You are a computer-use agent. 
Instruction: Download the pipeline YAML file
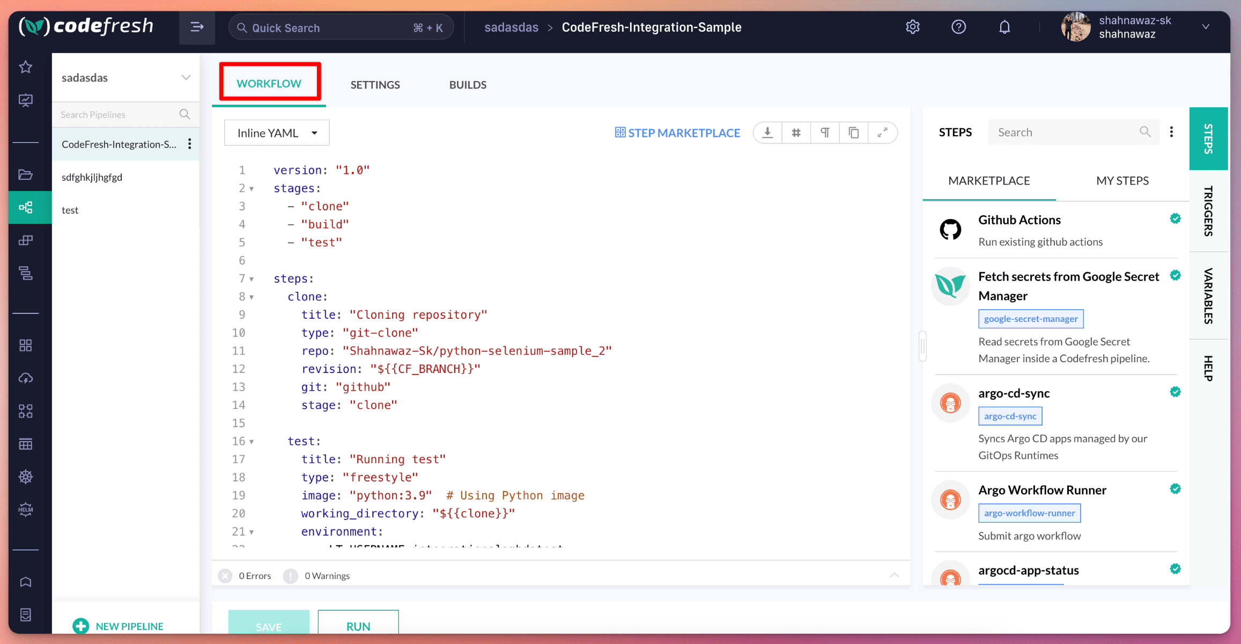(x=767, y=133)
